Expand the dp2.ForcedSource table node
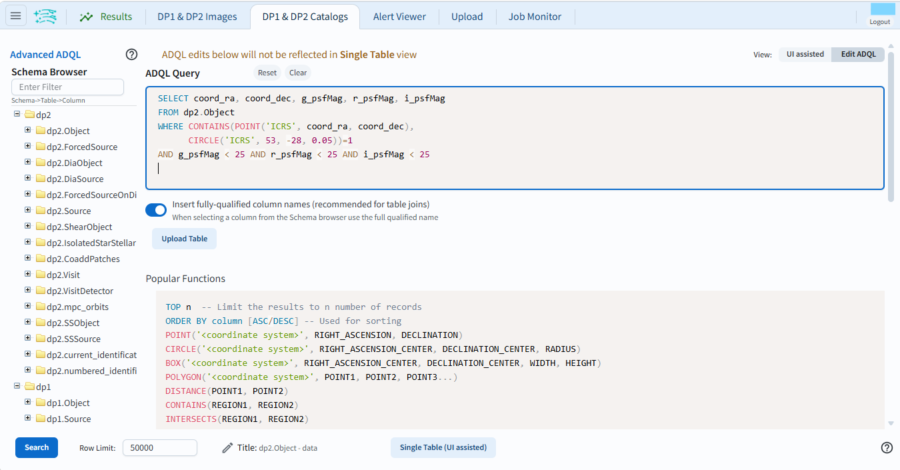This screenshot has height=470, width=900. pyautogui.click(x=28, y=146)
